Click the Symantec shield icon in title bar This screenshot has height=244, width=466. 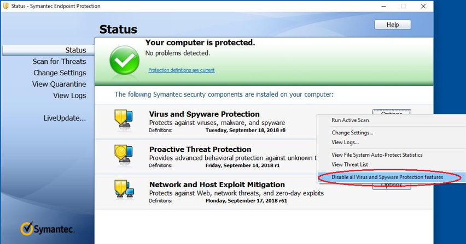pyautogui.click(x=5, y=6)
